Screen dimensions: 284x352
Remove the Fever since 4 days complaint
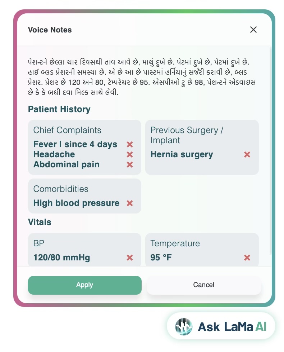click(130, 144)
